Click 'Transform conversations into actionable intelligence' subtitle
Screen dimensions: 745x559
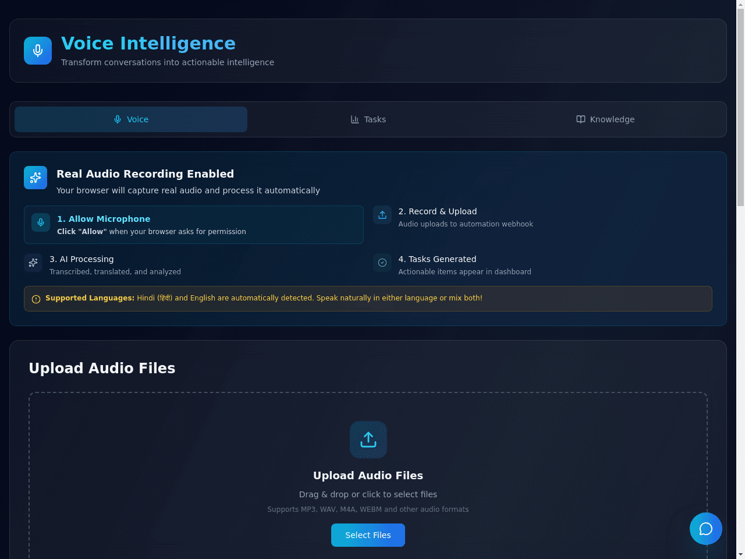(168, 62)
